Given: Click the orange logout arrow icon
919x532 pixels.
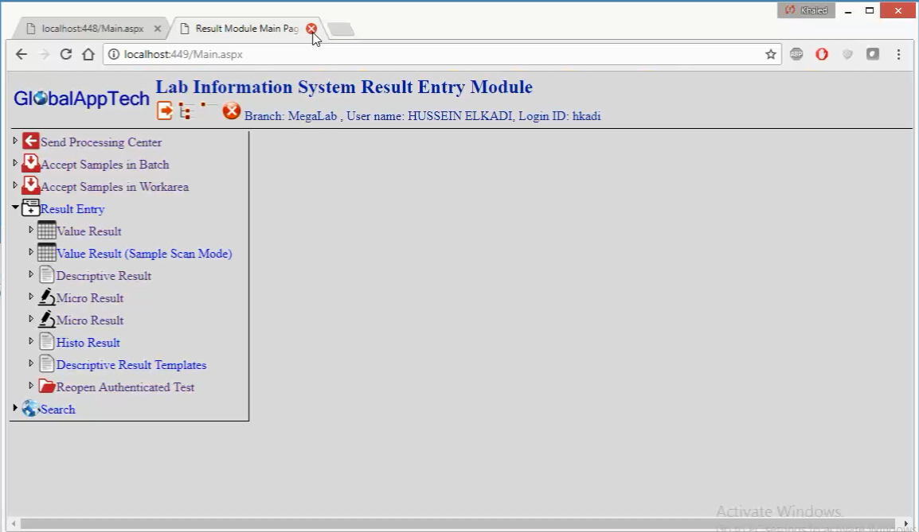Looking at the screenshot, I should [165, 111].
